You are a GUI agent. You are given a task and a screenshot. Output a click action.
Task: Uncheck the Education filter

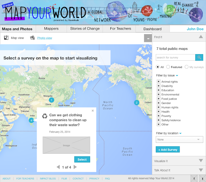pyautogui.click(x=159, y=90)
